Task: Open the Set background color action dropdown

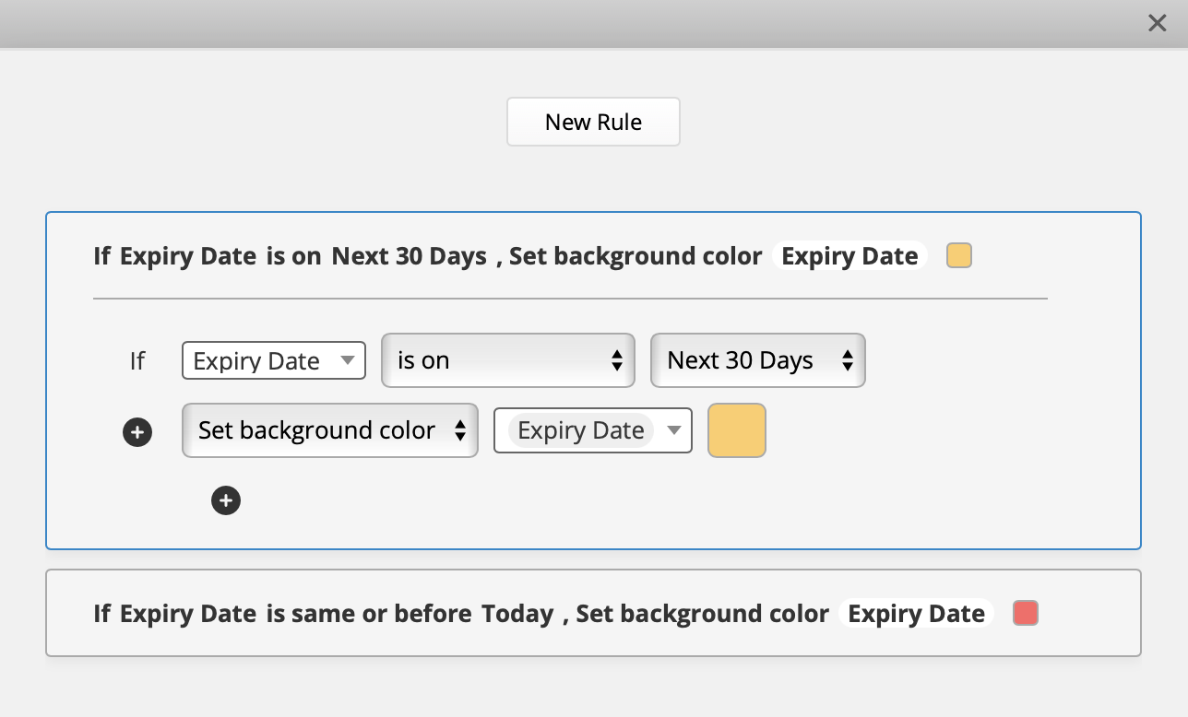Action: [329, 430]
